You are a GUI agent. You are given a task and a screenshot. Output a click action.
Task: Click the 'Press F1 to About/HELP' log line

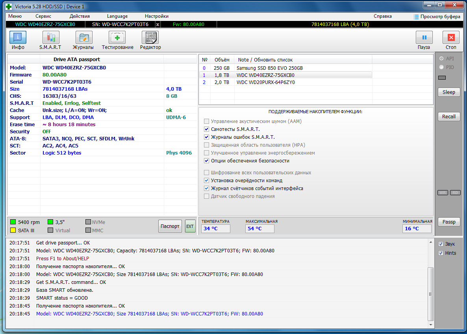(63, 259)
